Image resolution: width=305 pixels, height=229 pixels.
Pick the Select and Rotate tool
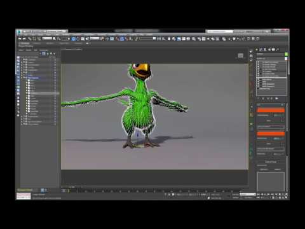pos(78,39)
